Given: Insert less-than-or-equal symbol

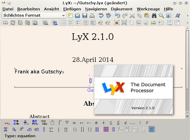Looking at the screenshot, I should [111, 123].
